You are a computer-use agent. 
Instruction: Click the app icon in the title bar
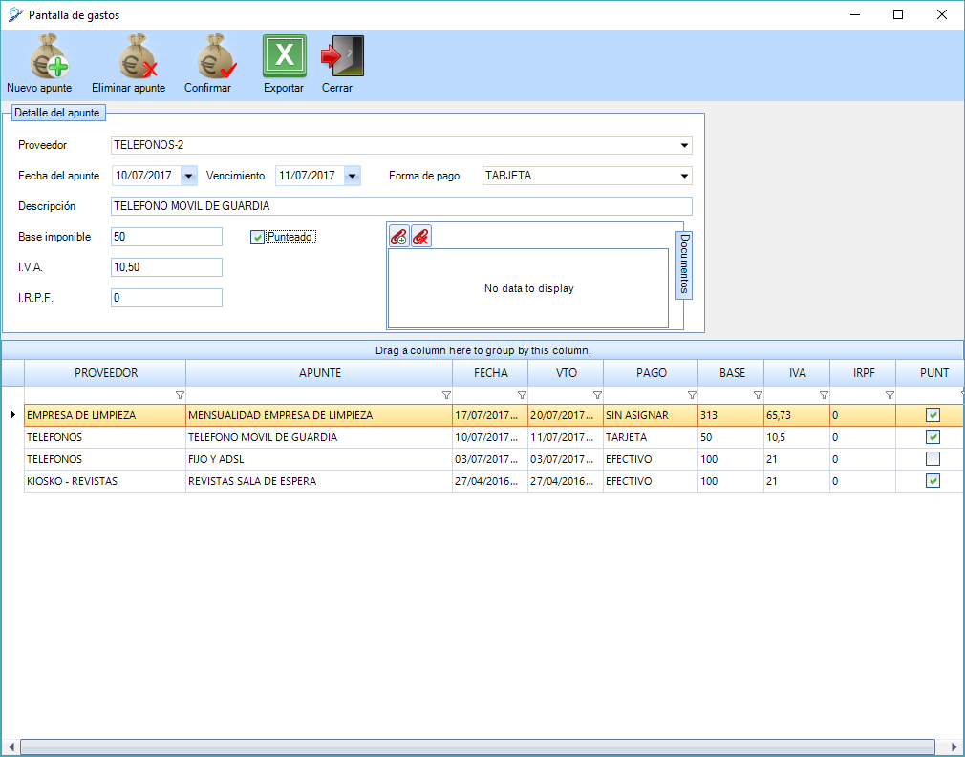tap(15, 14)
